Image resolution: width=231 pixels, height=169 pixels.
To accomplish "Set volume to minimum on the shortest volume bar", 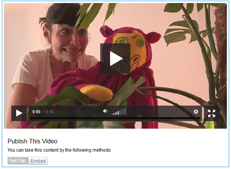I will (112, 114).
